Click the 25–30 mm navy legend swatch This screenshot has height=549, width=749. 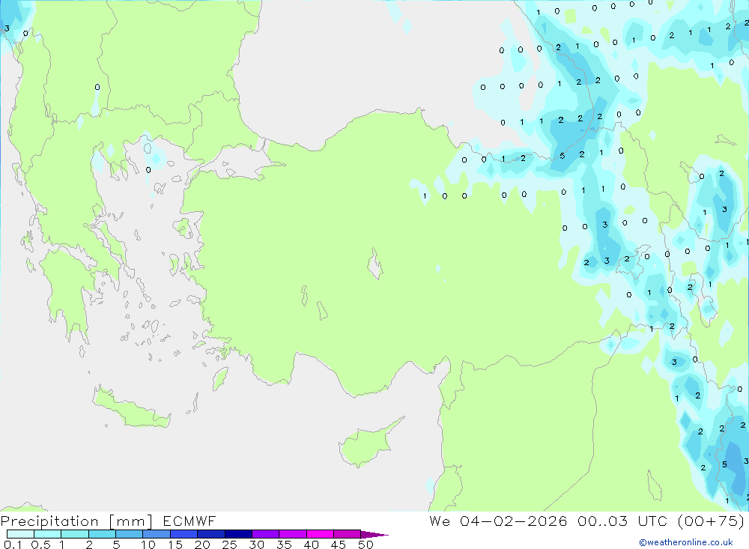(238, 534)
